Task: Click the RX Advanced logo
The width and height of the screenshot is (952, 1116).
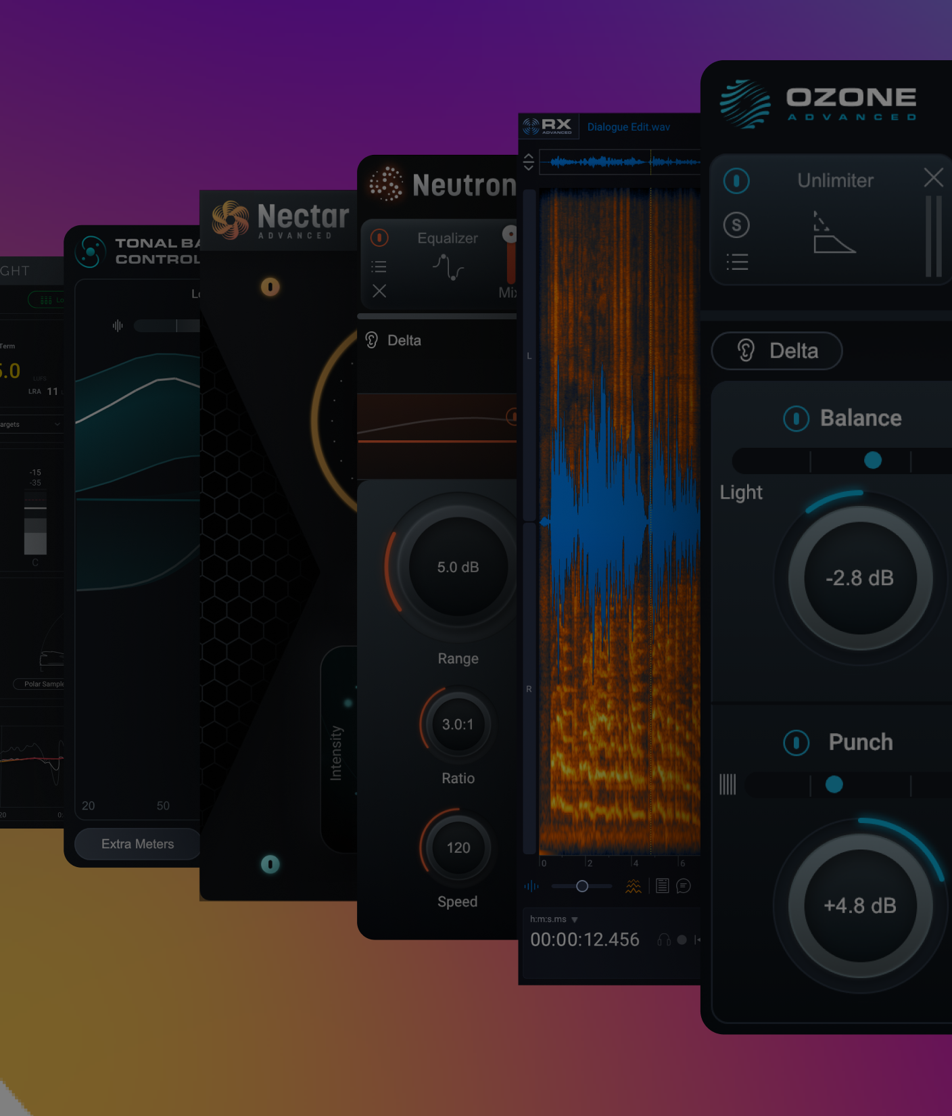Action: point(548,126)
